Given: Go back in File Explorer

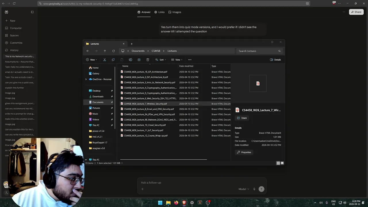Looking at the screenshot, I should [x=88, y=51].
